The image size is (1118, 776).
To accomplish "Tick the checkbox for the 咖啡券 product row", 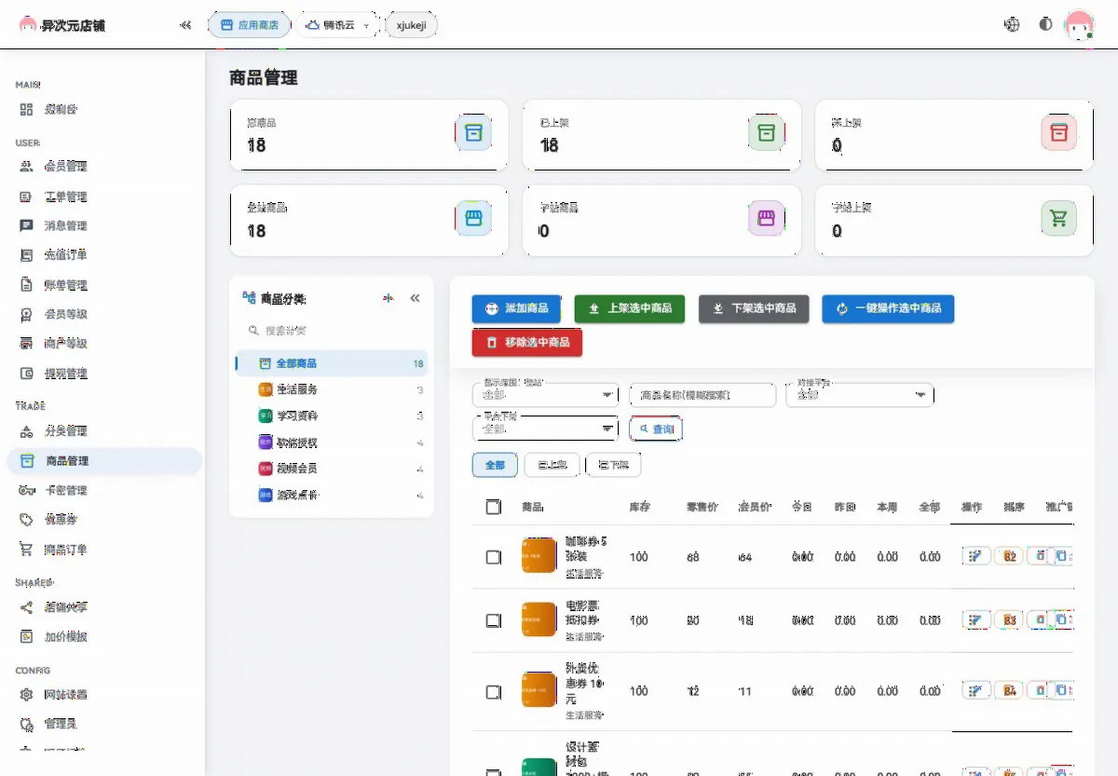I will pos(494,557).
